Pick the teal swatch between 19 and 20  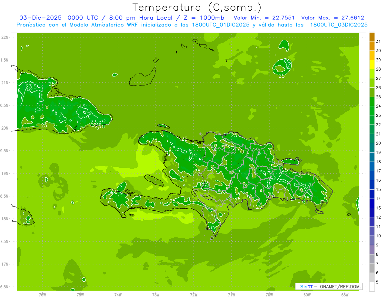(372, 148)
